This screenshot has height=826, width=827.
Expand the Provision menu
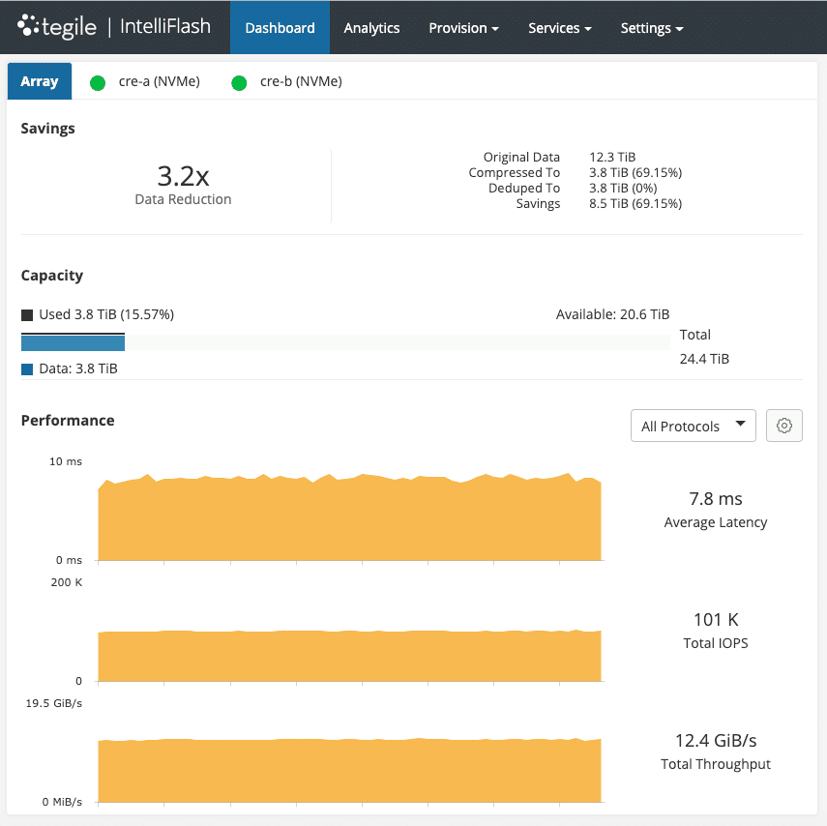click(x=463, y=28)
